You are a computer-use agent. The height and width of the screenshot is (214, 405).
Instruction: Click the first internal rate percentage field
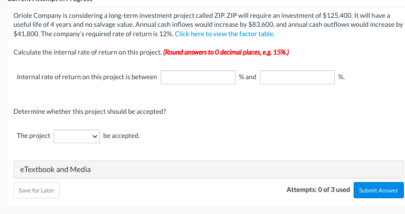(198, 77)
